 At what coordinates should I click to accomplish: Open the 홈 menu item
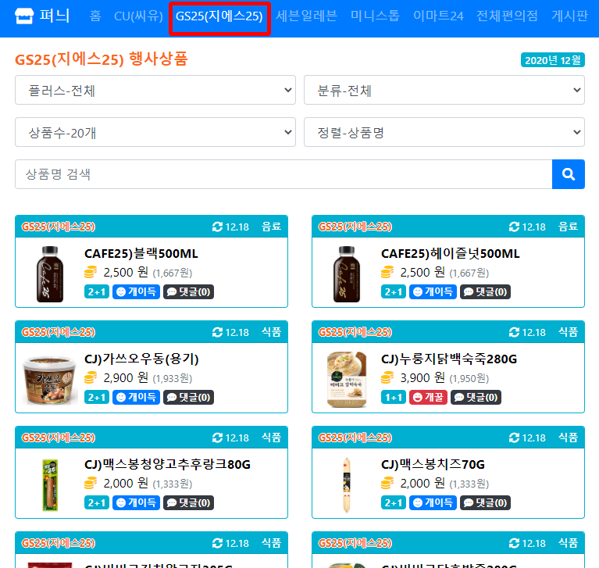95,16
